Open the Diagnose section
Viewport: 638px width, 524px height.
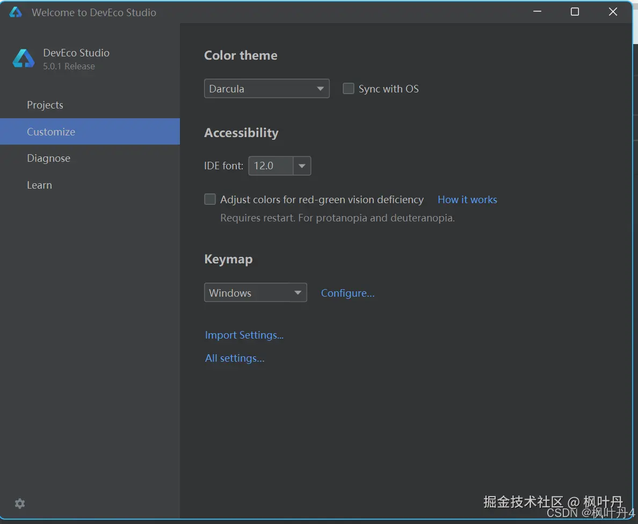pos(90,158)
